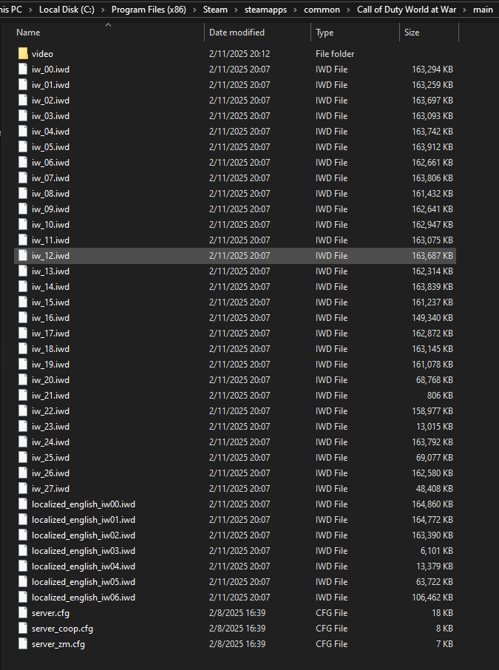Select the iw_02.iwd file icon
The height and width of the screenshot is (670, 499).
(x=23, y=101)
